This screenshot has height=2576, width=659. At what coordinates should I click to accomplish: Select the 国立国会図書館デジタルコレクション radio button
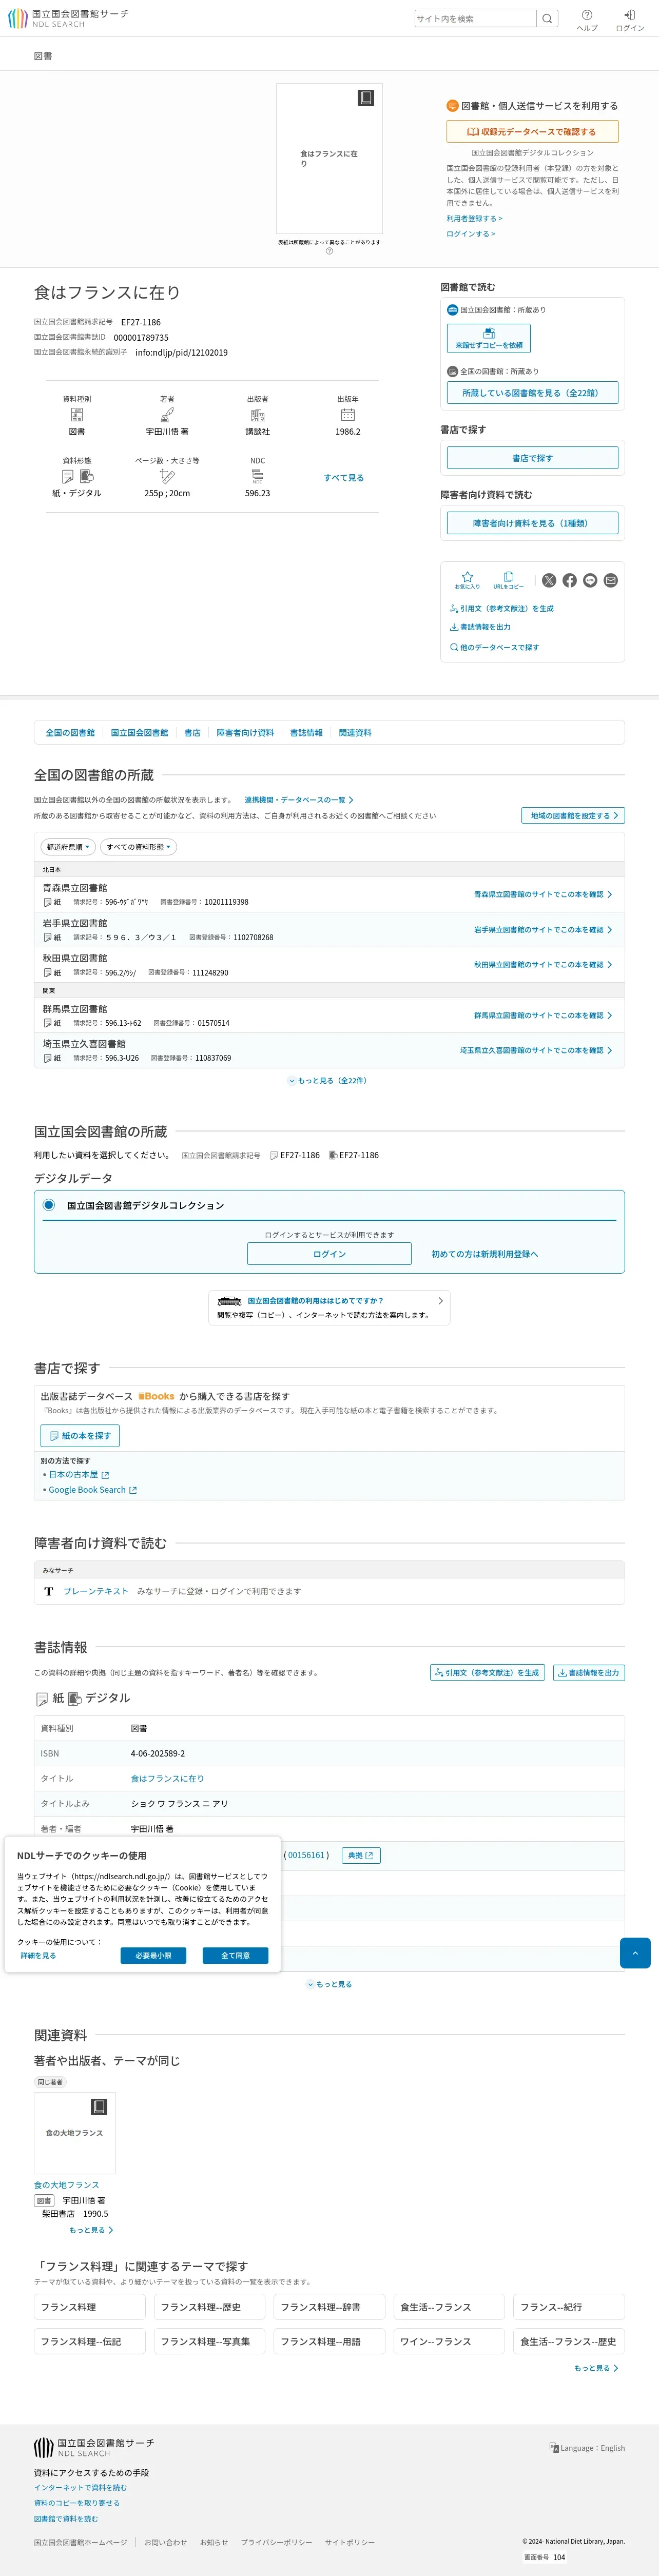[48, 1205]
